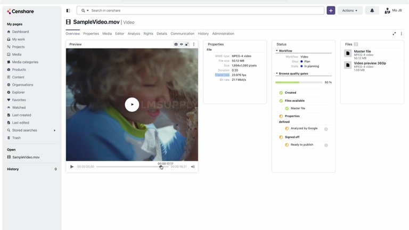Viewport: 409px width, 230px height.
Task: Click the snapshot camera icon in Preview
Action: pyautogui.click(x=176, y=44)
